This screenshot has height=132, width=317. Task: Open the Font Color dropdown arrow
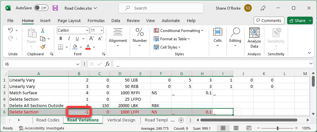pos(94,47)
